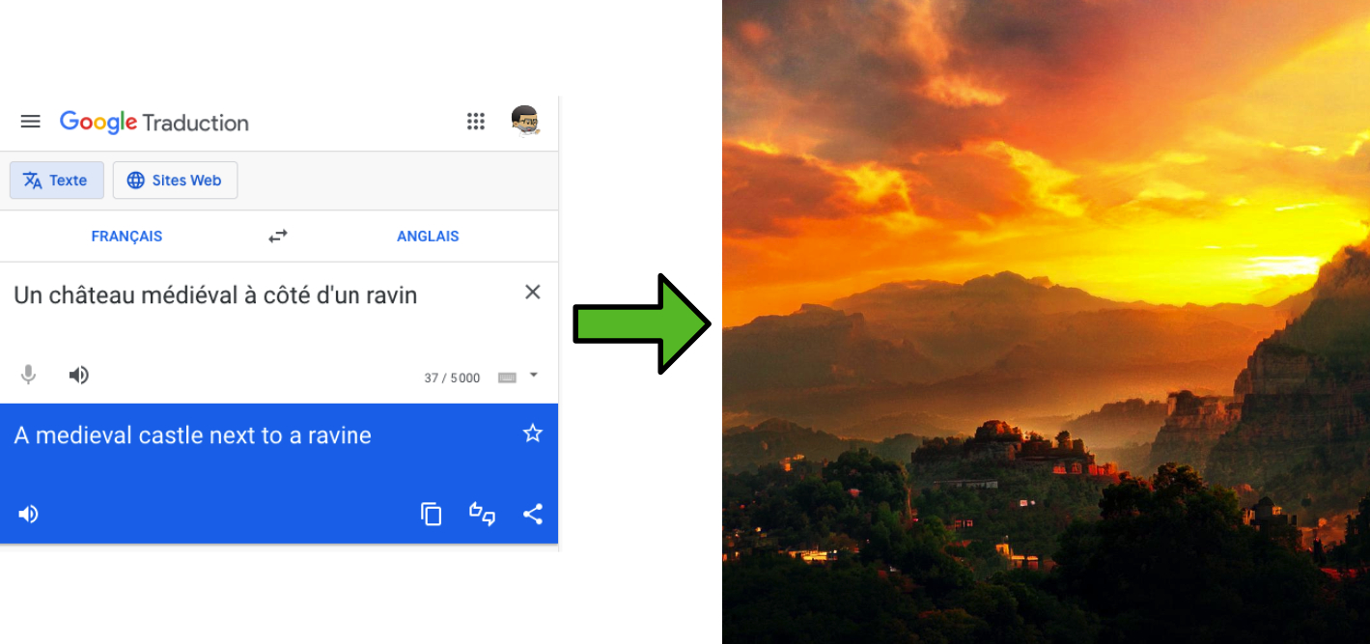The height and width of the screenshot is (644, 1370).
Task: Switch to the Sites Web tab
Action: 175,181
